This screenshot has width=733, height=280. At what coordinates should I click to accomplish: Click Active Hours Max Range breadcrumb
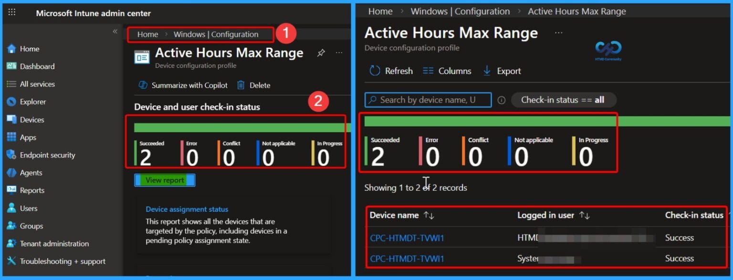(x=577, y=11)
